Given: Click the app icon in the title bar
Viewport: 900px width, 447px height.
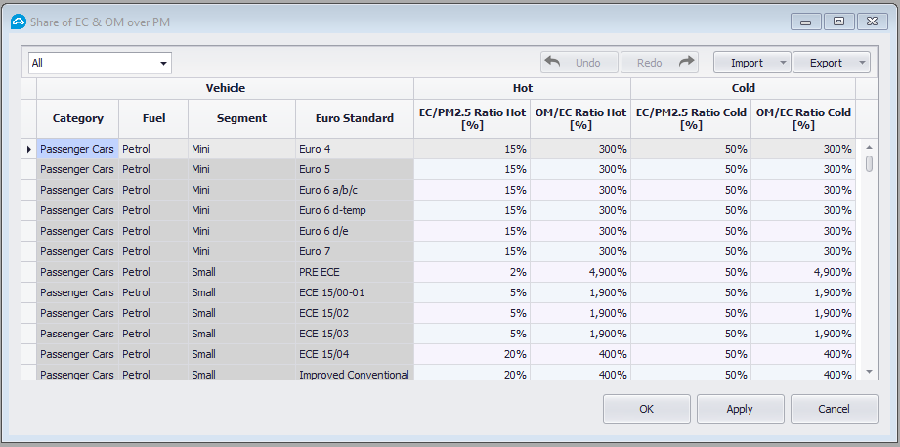Looking at the screenshot, I should 19,21.
